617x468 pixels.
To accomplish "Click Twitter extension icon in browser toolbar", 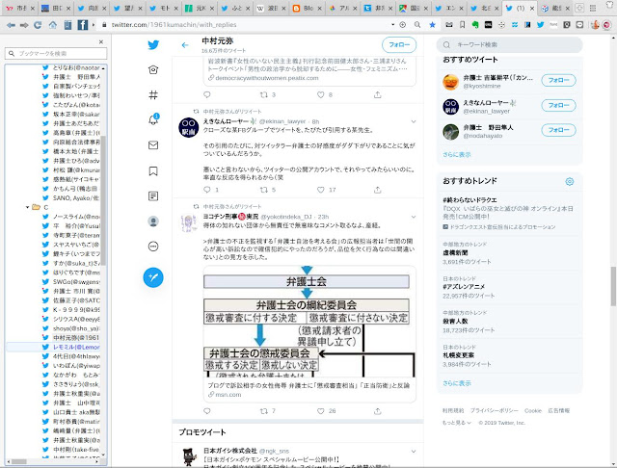I will click(540, 25).
